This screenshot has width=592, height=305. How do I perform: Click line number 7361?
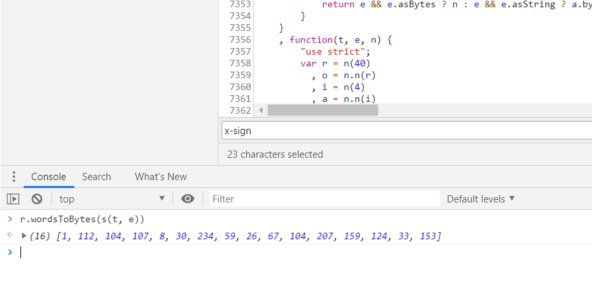240,99
